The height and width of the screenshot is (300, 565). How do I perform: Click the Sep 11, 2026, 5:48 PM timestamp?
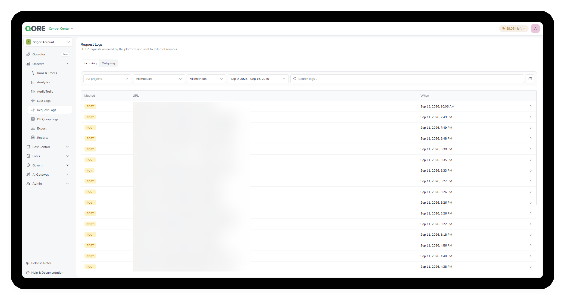[x=436, y=138]
